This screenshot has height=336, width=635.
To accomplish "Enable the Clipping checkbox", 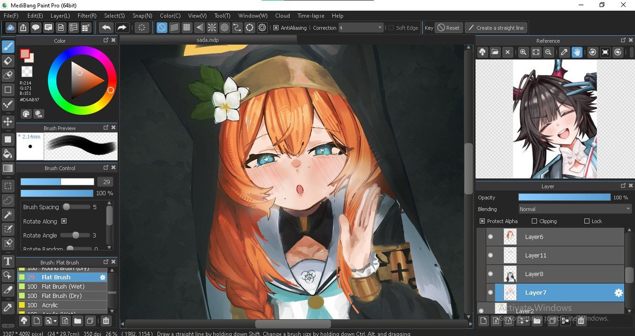I will 534,221.
